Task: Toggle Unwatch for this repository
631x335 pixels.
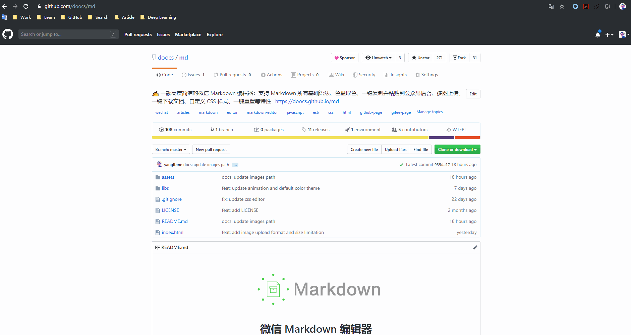Action: coord(379,58)
